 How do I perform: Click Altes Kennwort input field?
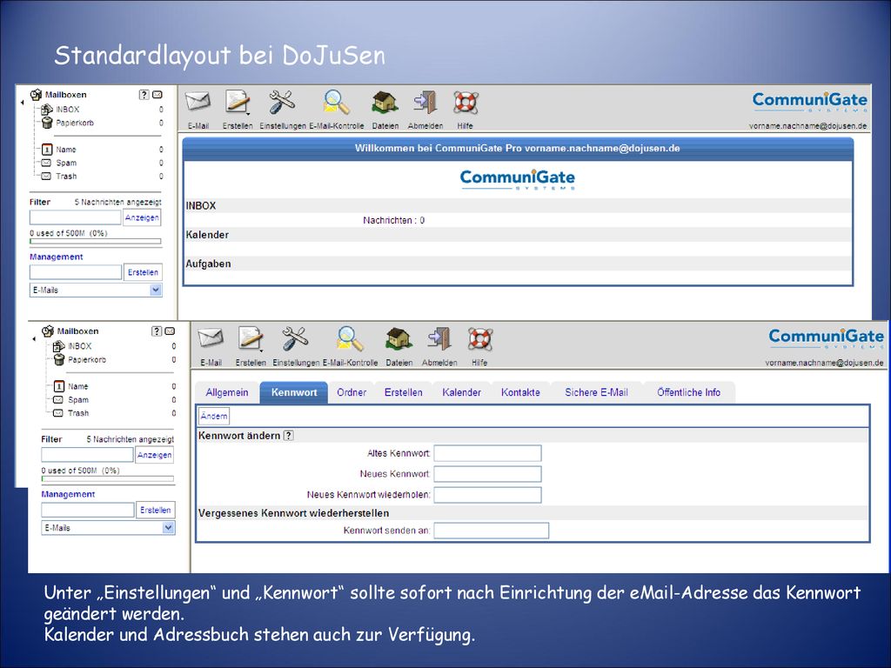point(487,453)
